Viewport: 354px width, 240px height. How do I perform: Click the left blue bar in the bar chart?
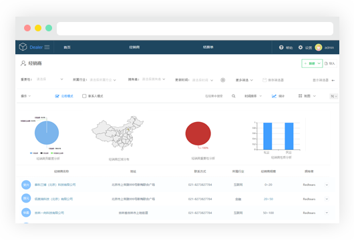tap(268, 136)
